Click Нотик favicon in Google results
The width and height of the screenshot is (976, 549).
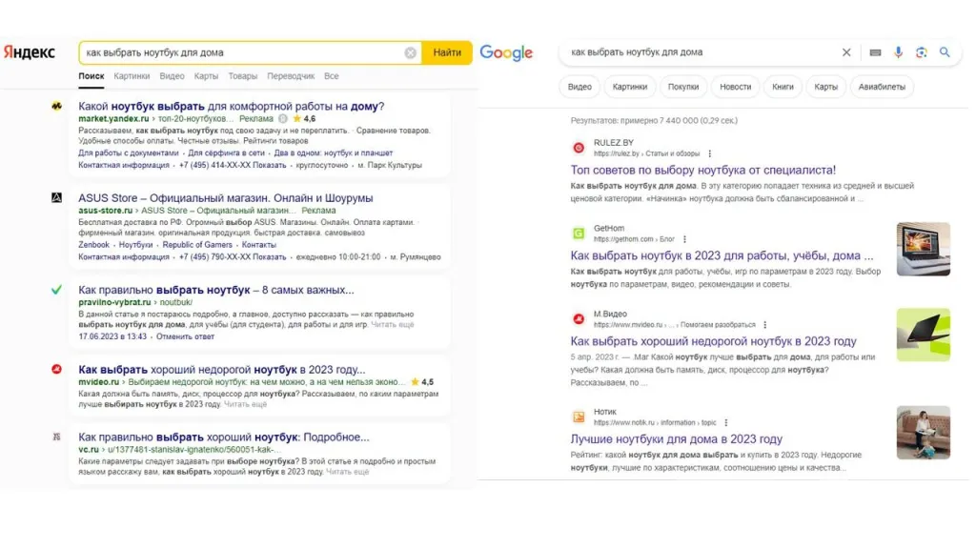click(x=579, y=417)
